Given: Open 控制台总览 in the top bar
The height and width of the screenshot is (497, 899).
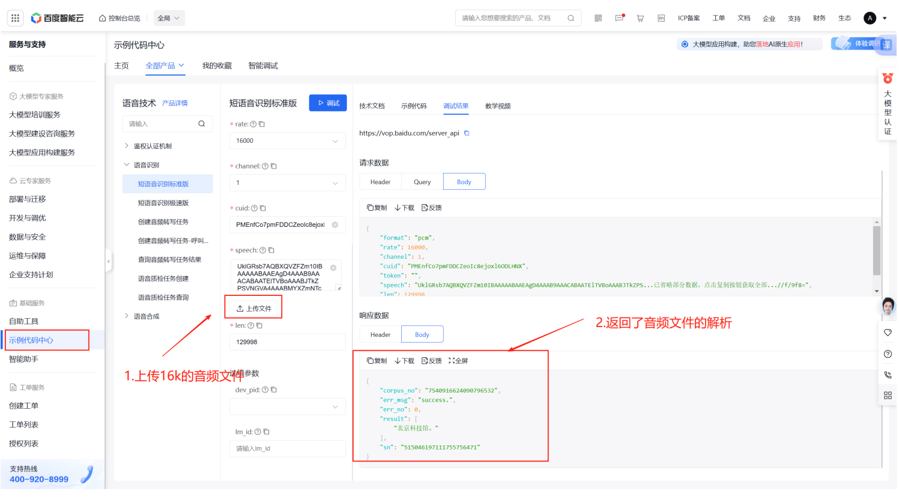Looking at the screenshot, I should (x=120, y=18).
